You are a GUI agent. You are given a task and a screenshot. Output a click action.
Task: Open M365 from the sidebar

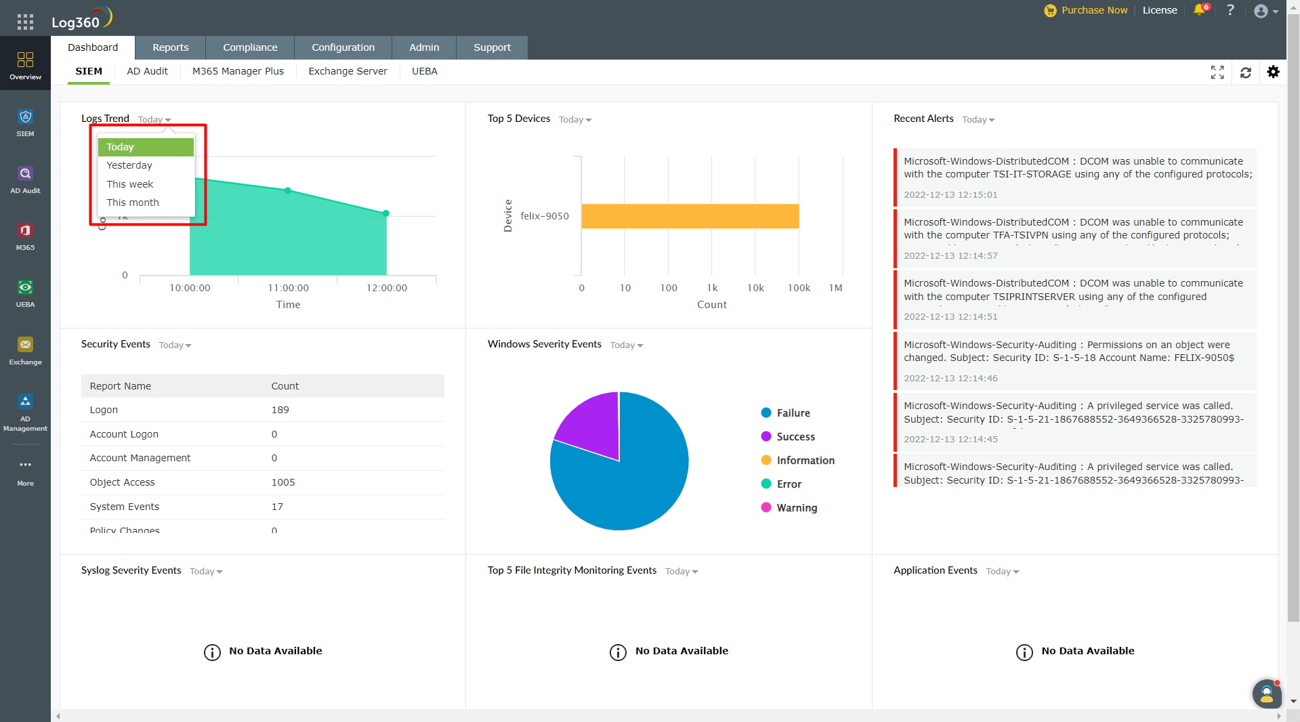pos(25,236)
